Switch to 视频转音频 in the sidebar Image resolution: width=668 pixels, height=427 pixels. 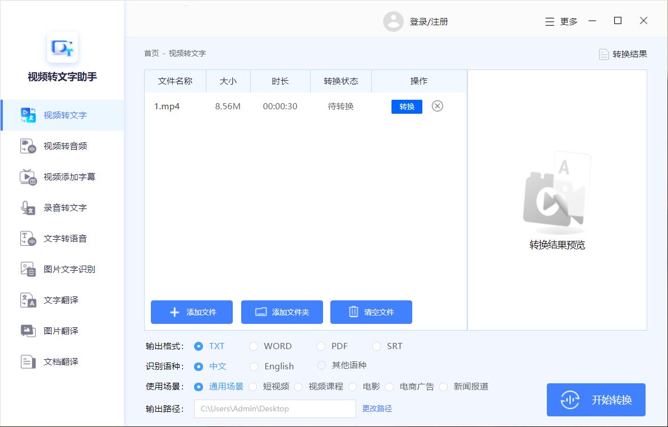click(62, 146)
